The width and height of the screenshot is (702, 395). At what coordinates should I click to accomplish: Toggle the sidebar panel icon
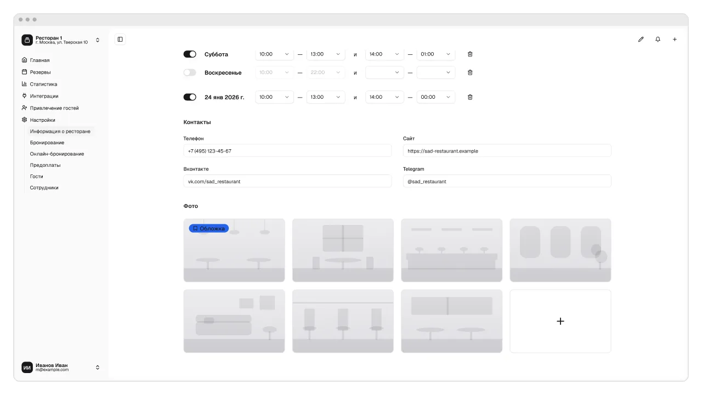120,39
